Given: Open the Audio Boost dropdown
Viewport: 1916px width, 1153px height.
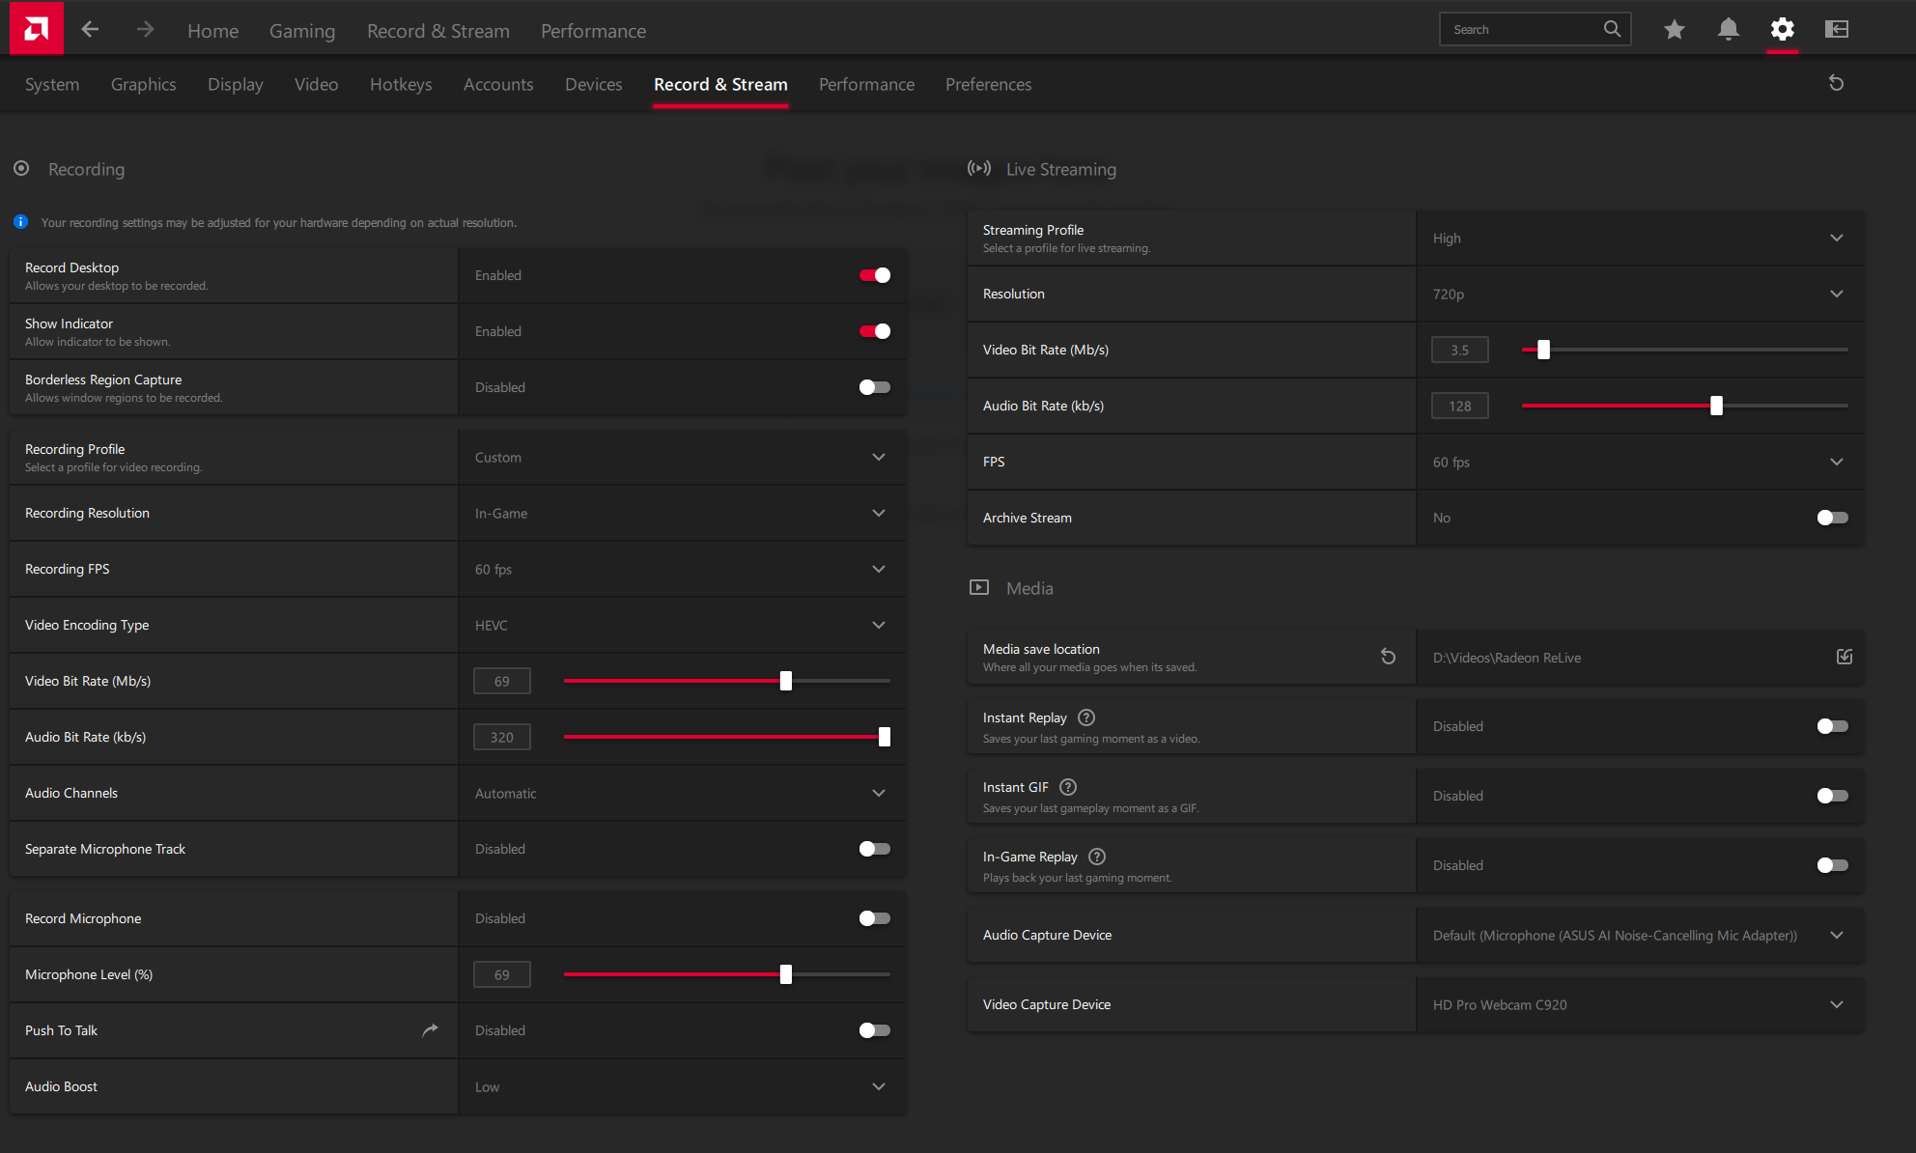Looking at the screenshot, I should click(878, 1086).
